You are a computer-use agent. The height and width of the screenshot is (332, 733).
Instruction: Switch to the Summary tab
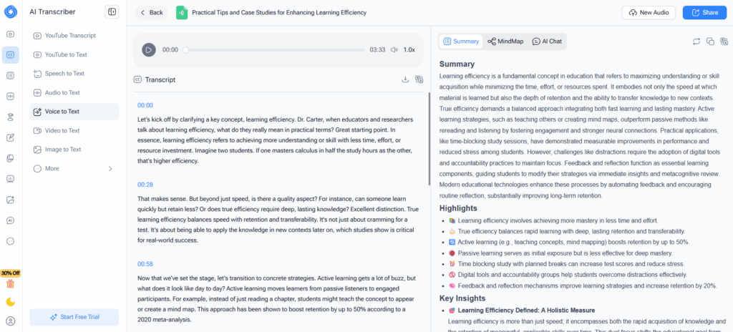(461, 41)
